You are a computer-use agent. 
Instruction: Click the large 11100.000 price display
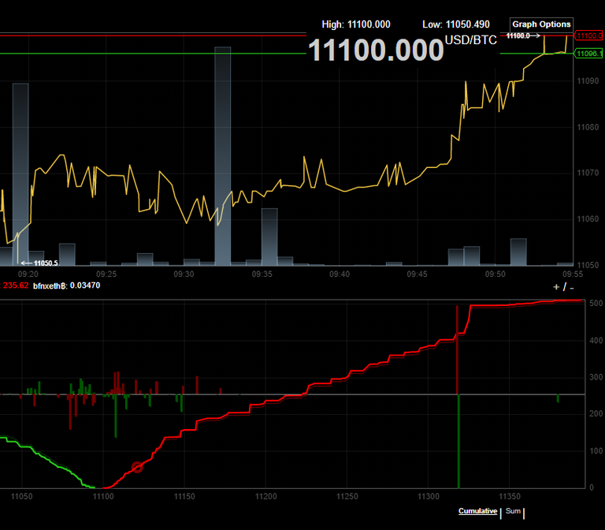[376, 50]
